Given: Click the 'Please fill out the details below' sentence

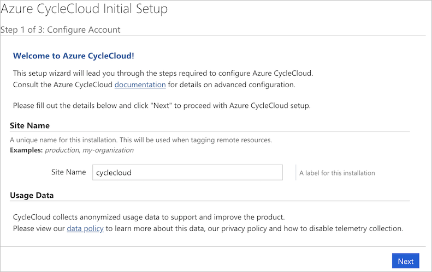Looking at the screenshot, I should coord(162,106).
